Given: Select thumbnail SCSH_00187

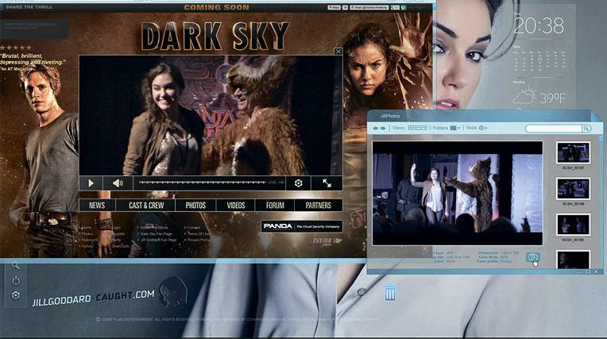Looking at the screenshot, I should point(573,153).
